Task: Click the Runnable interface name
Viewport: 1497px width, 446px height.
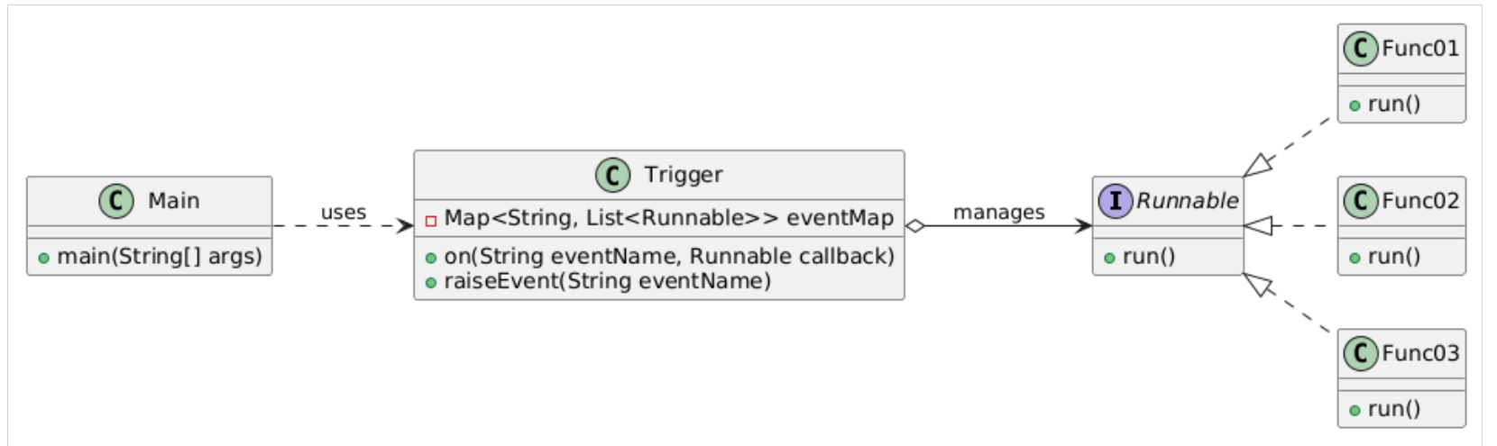Action: click(1188, 201)
